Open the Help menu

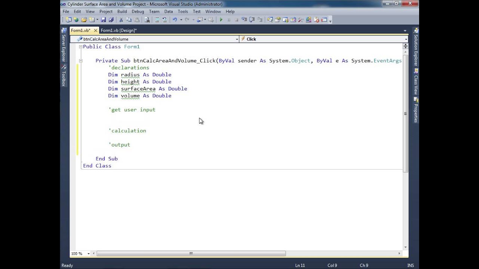pos(230,12)
